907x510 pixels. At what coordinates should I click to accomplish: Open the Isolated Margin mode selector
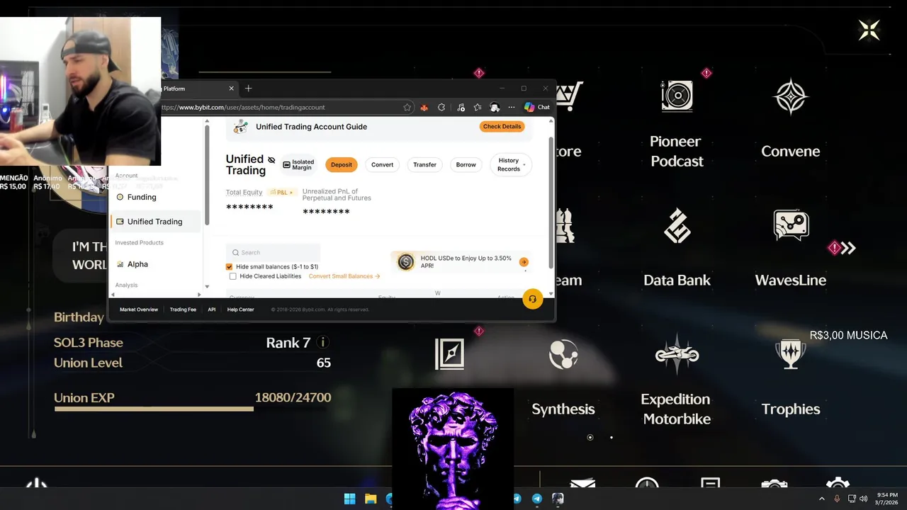point(298,164)
